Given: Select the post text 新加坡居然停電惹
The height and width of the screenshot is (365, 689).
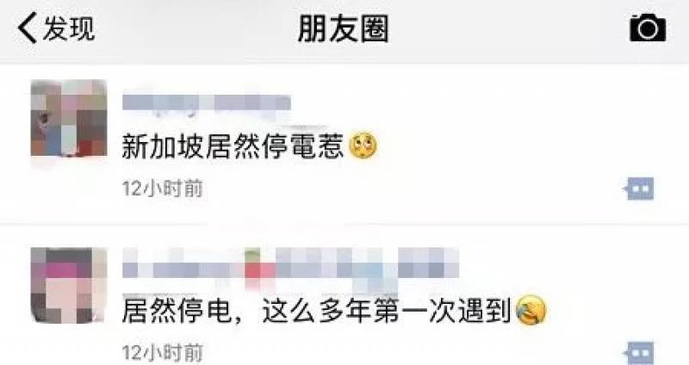Looking at the screenshot, I should [x=233, y=145].
